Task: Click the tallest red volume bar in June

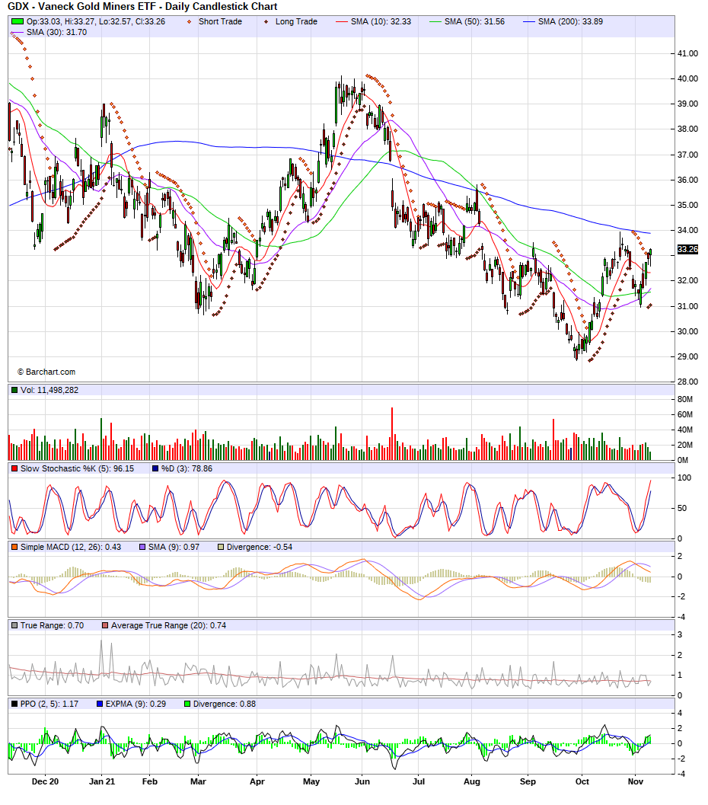Action: (x=392, y=434)
